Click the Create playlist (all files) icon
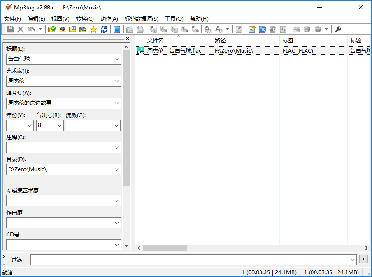This screenshot has width=372, height=277. pyautogui.click(x=262, y=29)
